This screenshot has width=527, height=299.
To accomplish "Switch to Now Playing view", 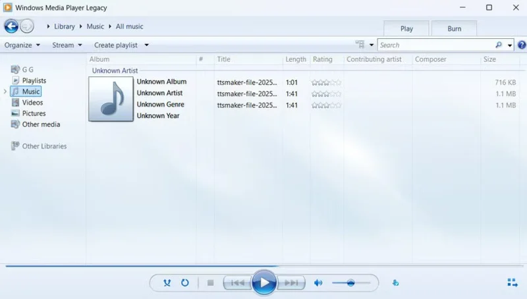I will (513, 283).
